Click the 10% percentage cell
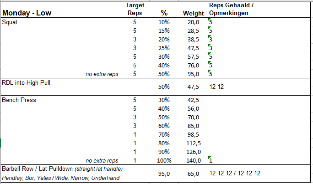Image resolution: width=313 pixels, height=184 pixels. click(x=164, y=22)
